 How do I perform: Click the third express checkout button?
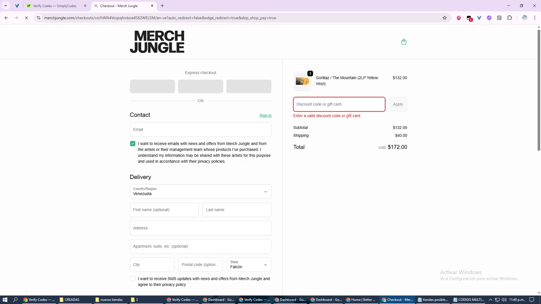(249, 86)
